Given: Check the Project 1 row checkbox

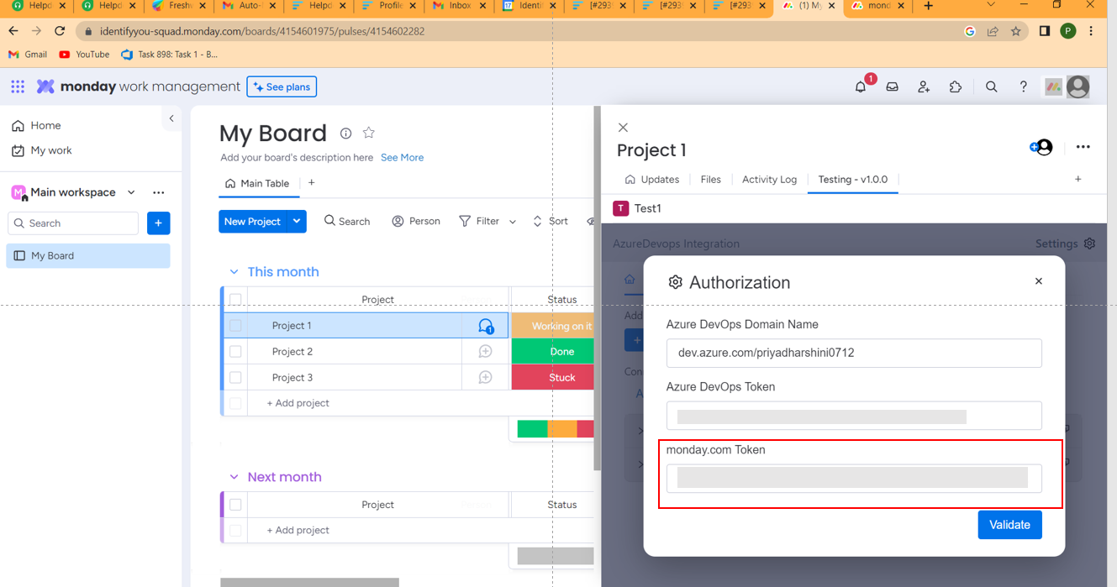Looking at the screenshot, I should [x=235, y=326].
